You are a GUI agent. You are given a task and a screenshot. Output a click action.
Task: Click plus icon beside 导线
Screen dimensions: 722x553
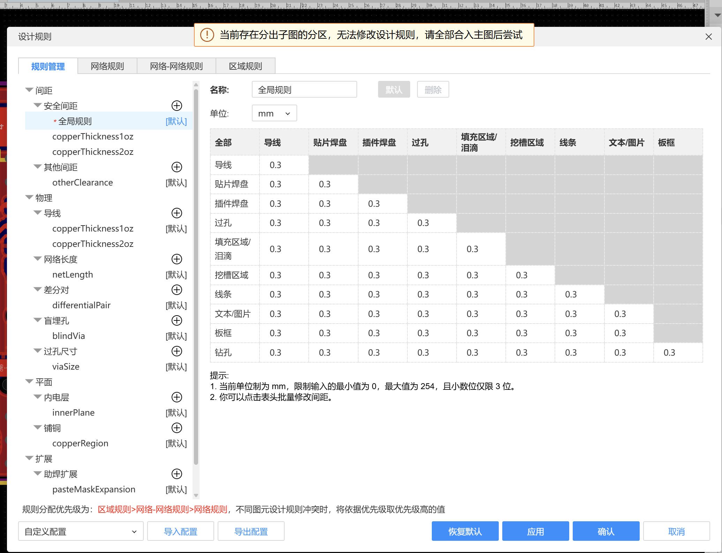pyautogui.click(x=177, y=213)
